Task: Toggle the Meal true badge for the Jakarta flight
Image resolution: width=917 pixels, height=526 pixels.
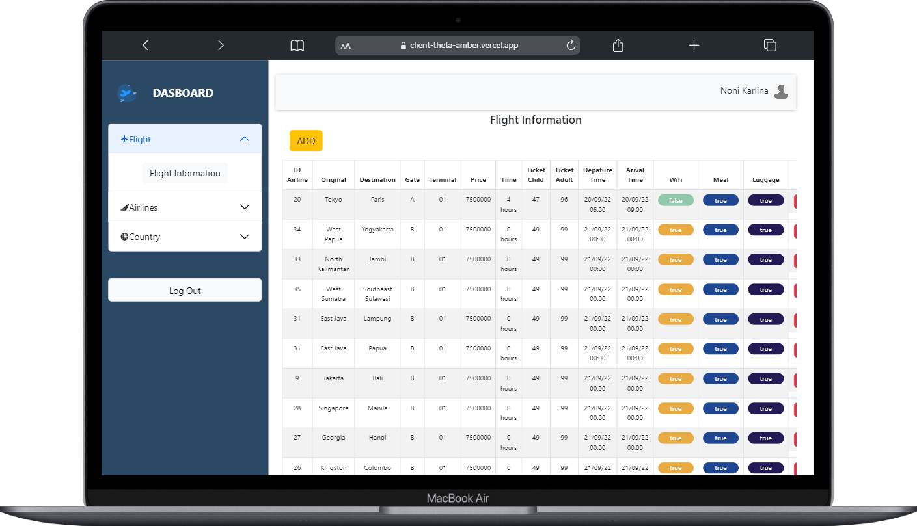Action: (720, 378)
